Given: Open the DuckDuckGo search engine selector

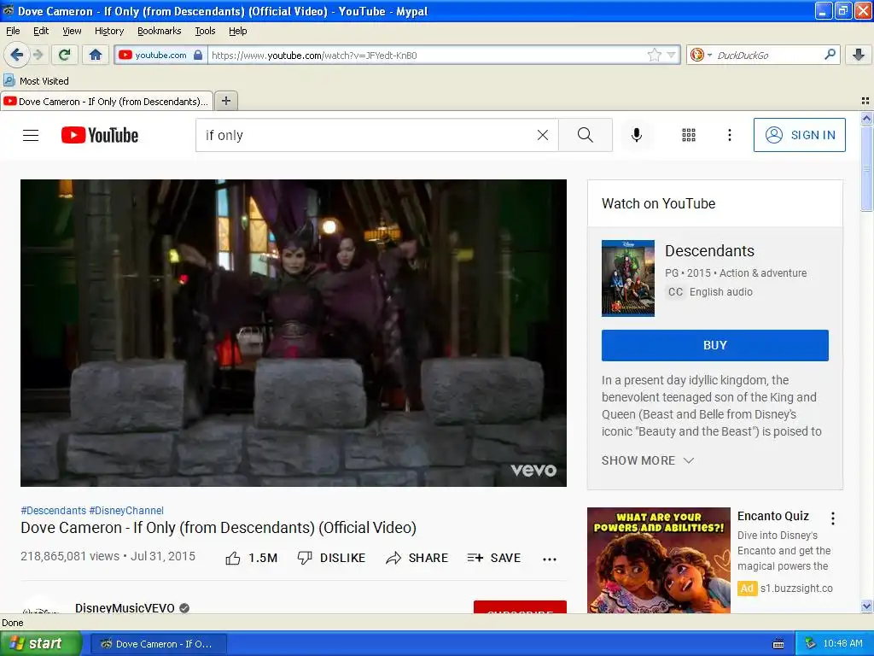Looking at the screenshot, I should point(701,55).
